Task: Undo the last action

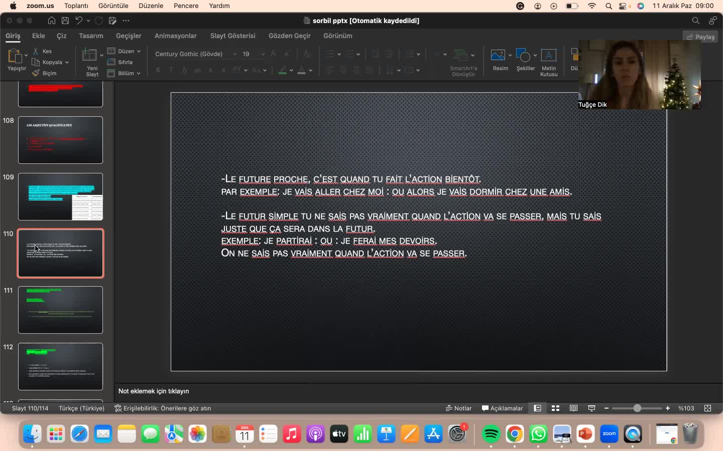Action: (79, 21)
